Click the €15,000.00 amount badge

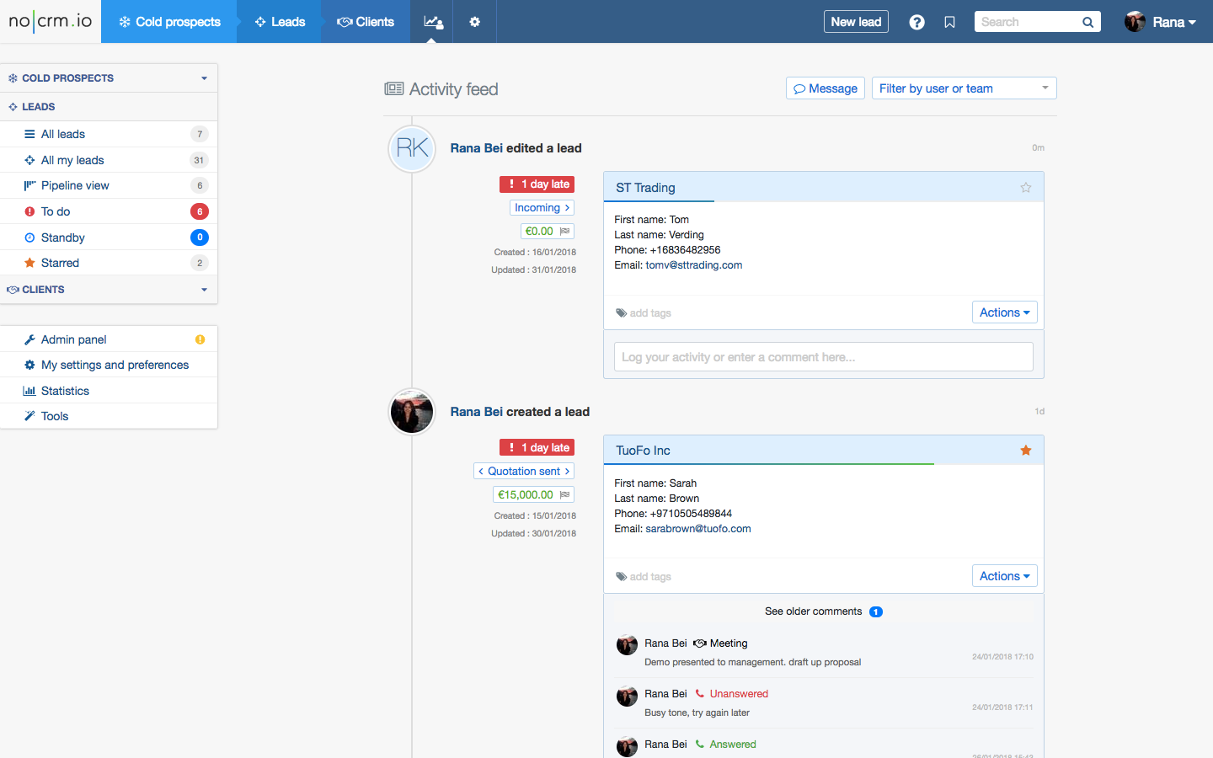533,494
